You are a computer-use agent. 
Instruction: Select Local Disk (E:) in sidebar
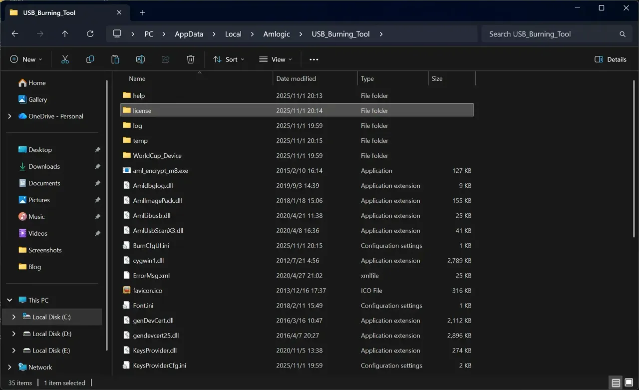click(51, 351)
